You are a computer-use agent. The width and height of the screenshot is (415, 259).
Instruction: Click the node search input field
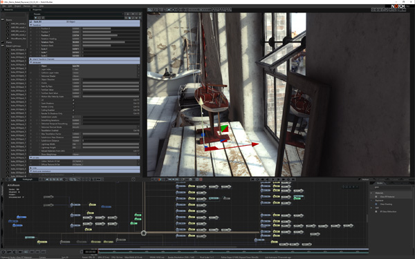click(x=391, y=187)
